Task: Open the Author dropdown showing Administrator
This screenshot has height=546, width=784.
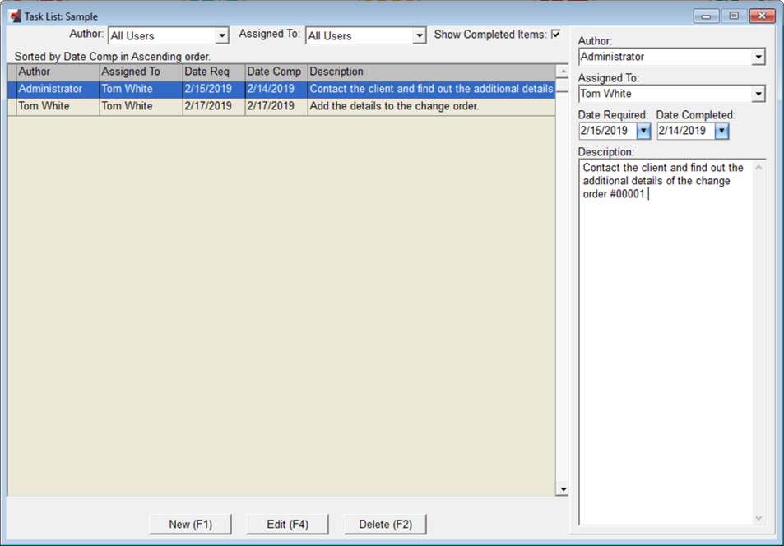Action: [x=758, y=56]
